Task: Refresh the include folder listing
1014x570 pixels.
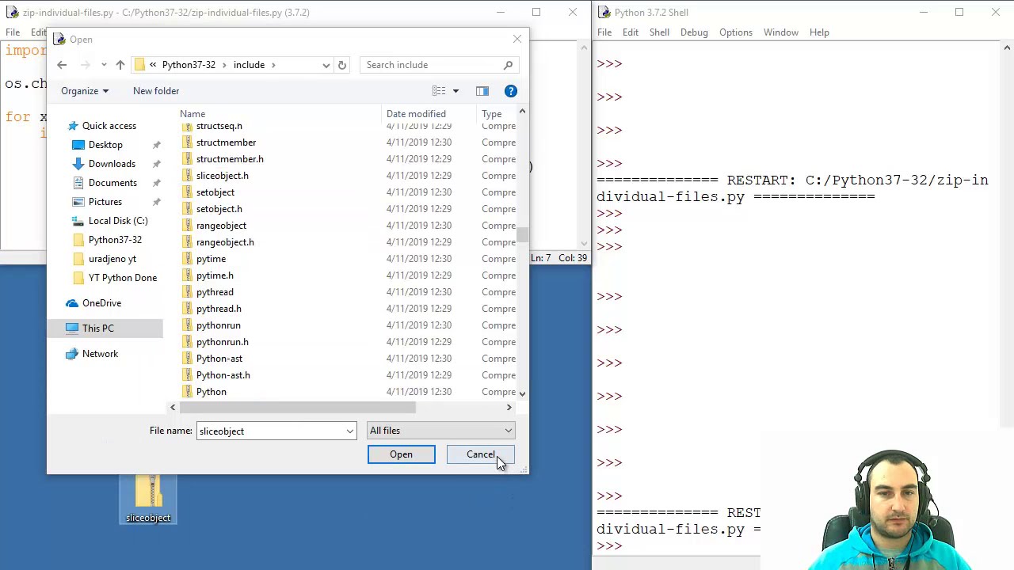Action: pos(342,65)
